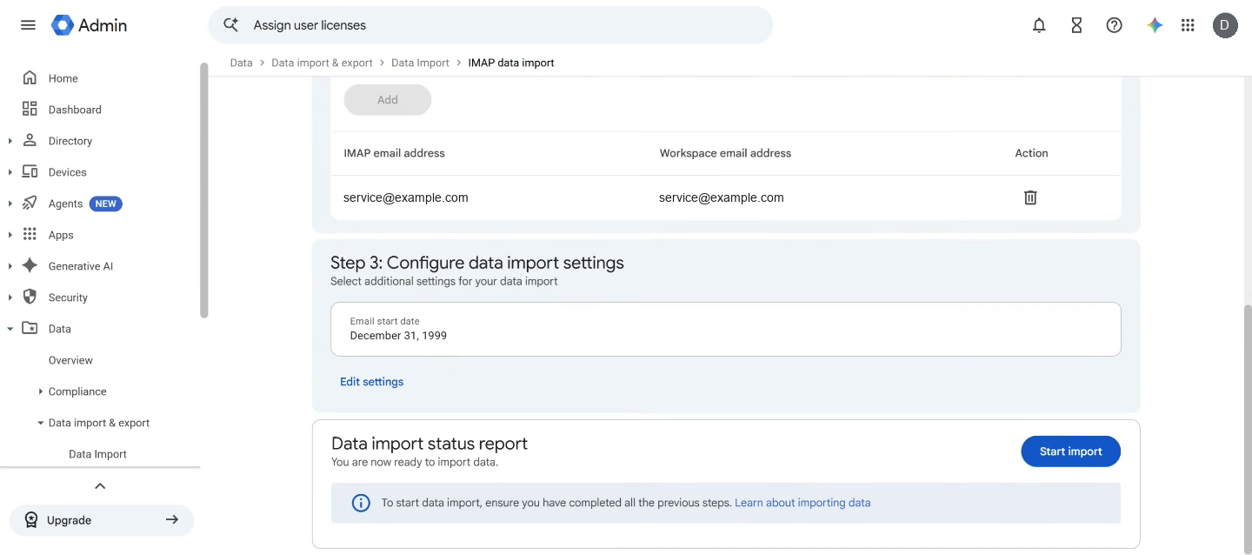1252x555 pixels.
Task: Expand the Security section
Action: pyautogui.click(x=10, y=298)
